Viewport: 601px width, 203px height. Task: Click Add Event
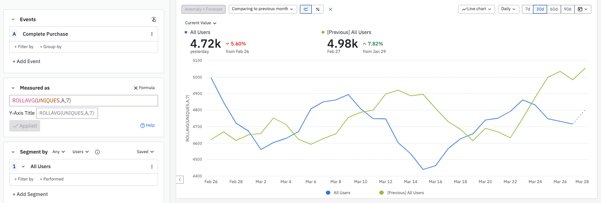pyautogui.click(x=26, y=61)
